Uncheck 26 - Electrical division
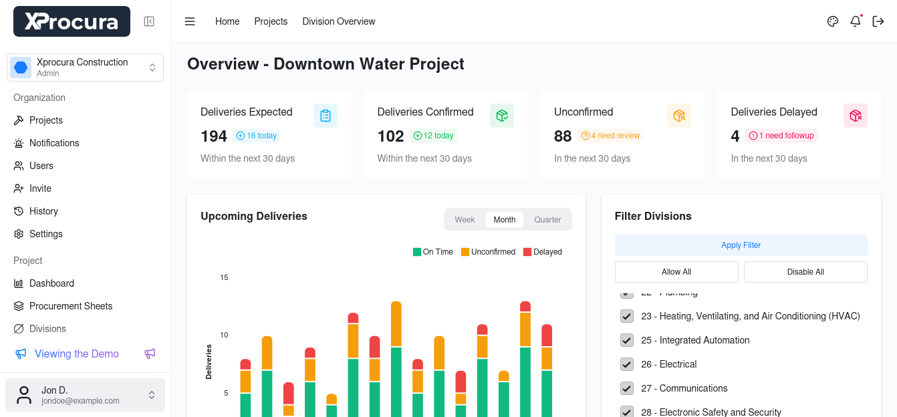The image size is (897, 417). pyautogui.click(x=627, y=364)
